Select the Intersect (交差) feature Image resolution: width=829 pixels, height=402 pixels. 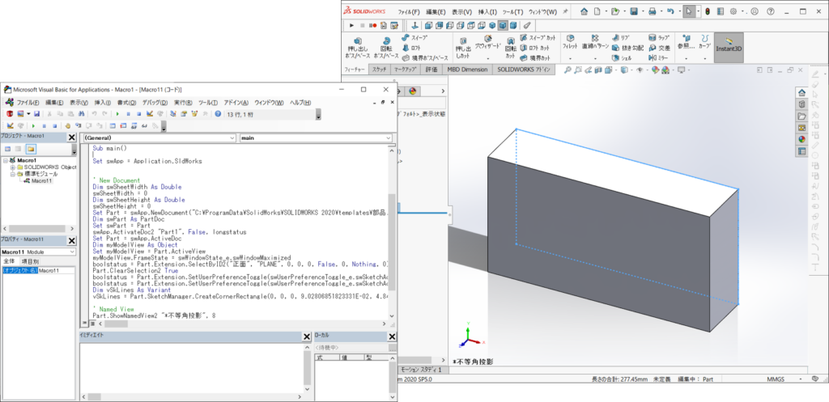tap(659, 48)
